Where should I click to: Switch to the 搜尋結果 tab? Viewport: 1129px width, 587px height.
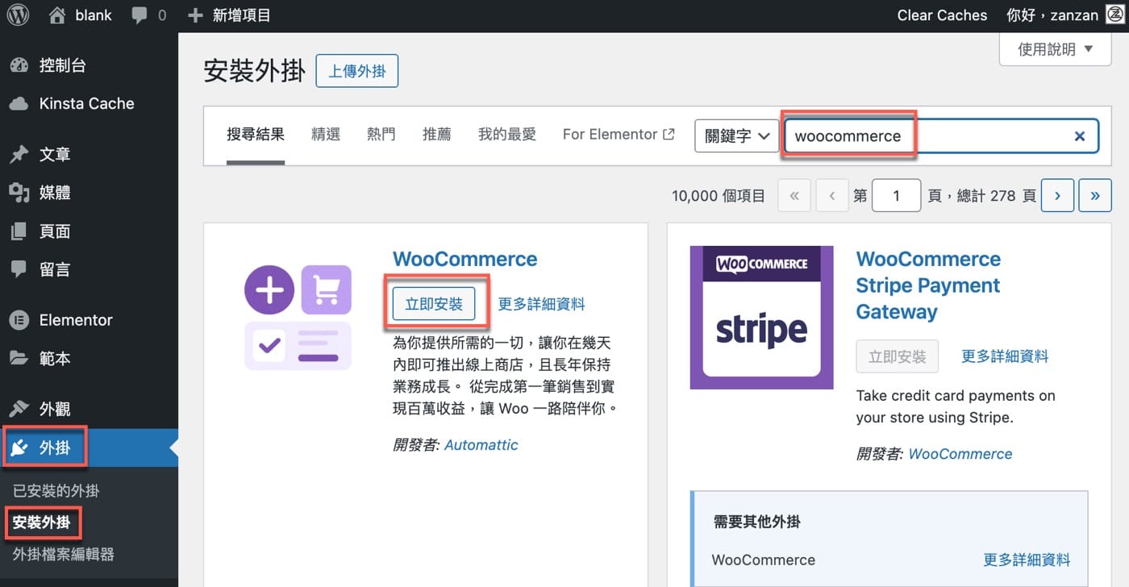tap(256, 135)
